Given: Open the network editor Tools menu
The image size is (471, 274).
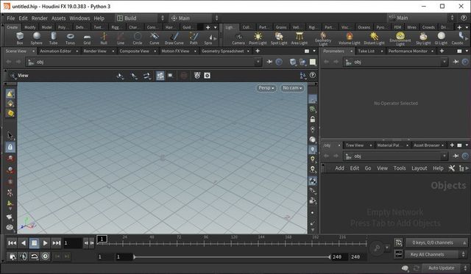Looking at the screenshot, I should pyautogui.click(x=400, y=168).
